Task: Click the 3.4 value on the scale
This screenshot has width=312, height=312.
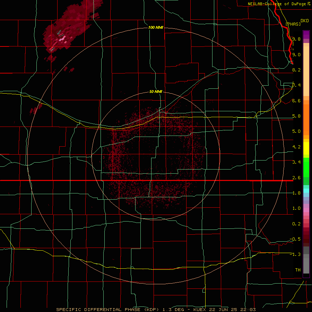Action: (296, 162)
